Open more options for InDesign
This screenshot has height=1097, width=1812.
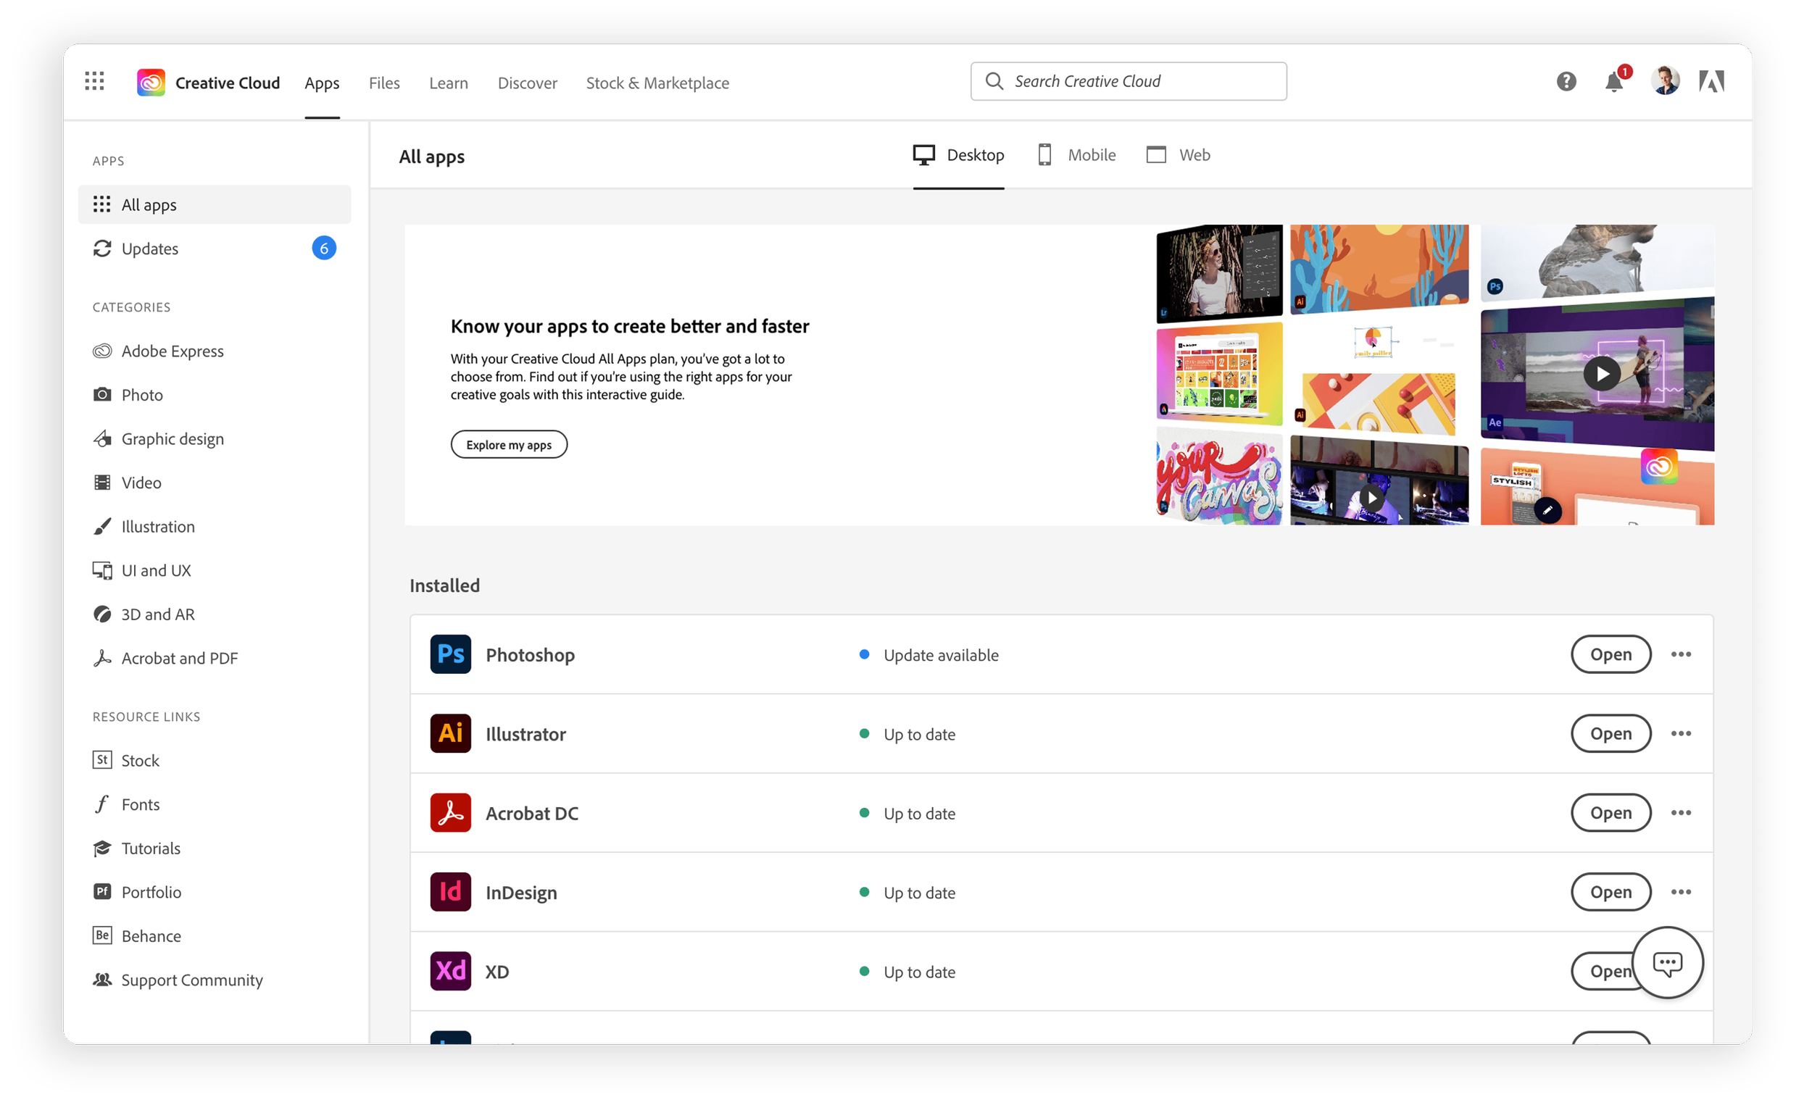tap(1681, 893)
